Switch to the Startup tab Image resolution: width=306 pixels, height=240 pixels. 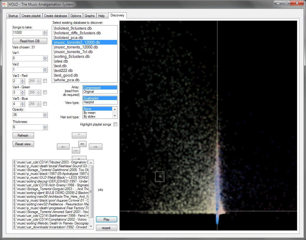(x=13, y=16)
